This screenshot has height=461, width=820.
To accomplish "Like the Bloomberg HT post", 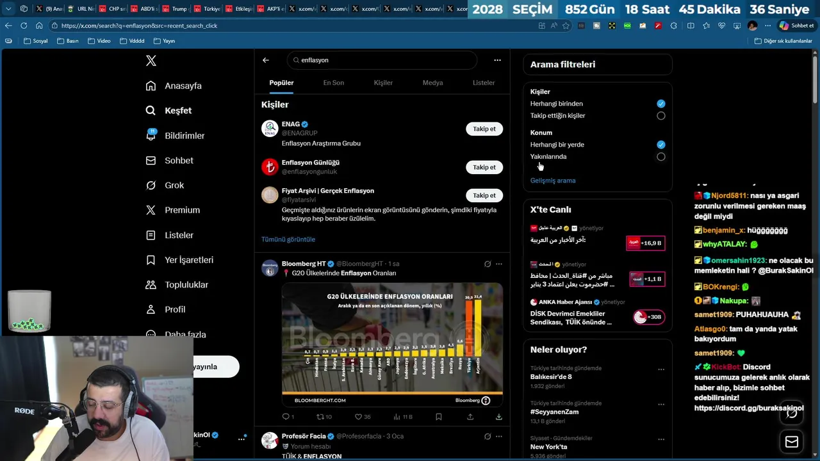I will pyautogui.click(x=363, y=417).
